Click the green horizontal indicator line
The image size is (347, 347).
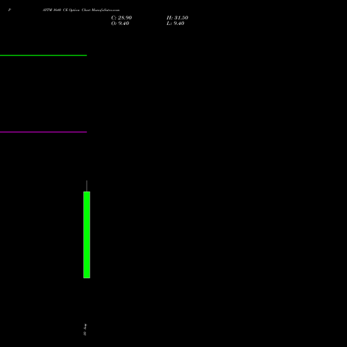click(43, 56)
